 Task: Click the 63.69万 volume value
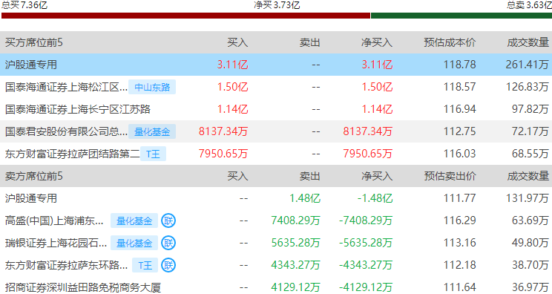pyautogui.click(x=530, y=220)
